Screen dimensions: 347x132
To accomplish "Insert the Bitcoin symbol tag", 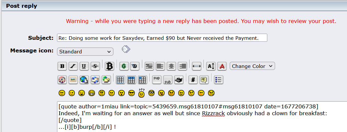I will (109, 66).
